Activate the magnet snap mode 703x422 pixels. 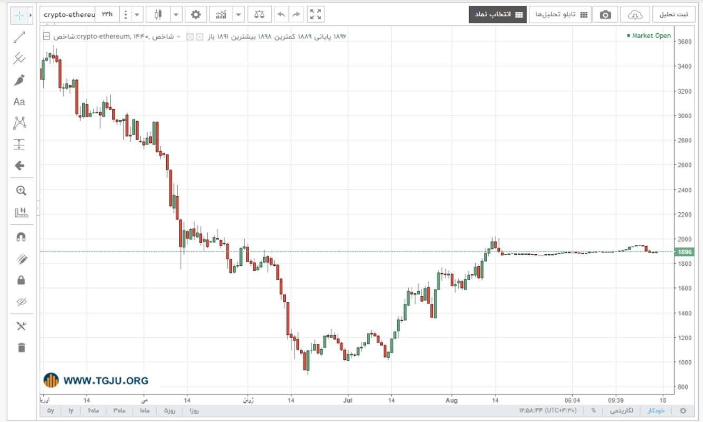pyautogui.click(x=21, y=237)
